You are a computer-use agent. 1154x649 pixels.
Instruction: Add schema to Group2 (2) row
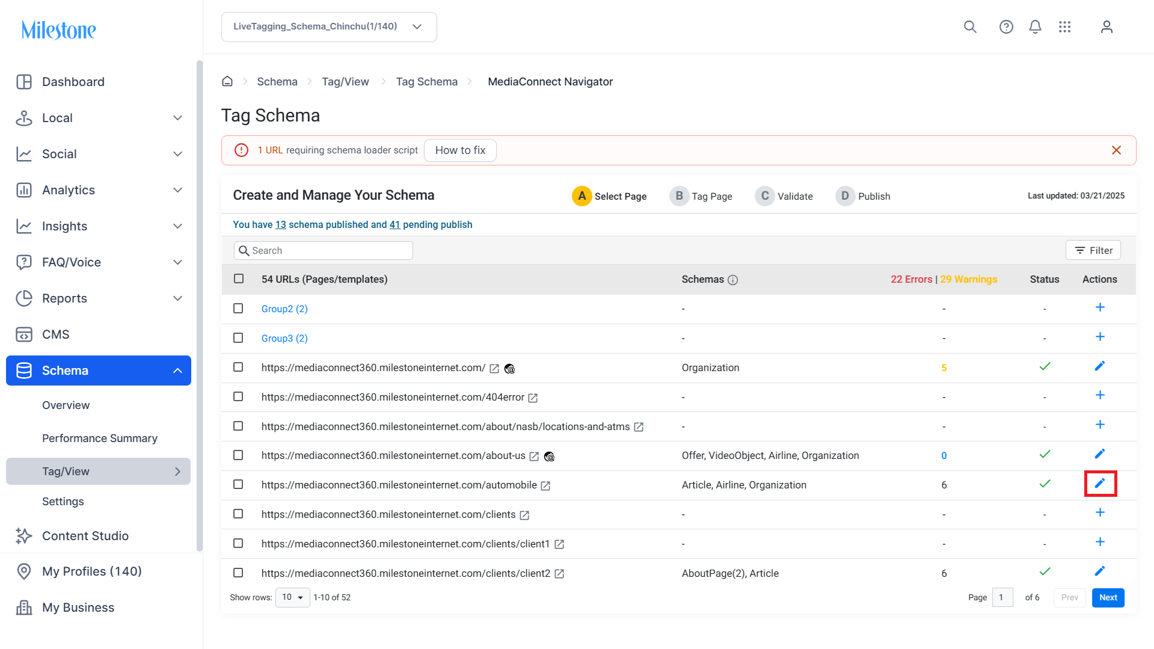tap(1100, 307)
